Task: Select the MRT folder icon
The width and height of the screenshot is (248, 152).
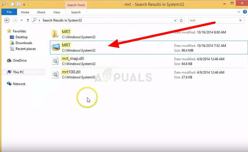Action: (55, 34)
